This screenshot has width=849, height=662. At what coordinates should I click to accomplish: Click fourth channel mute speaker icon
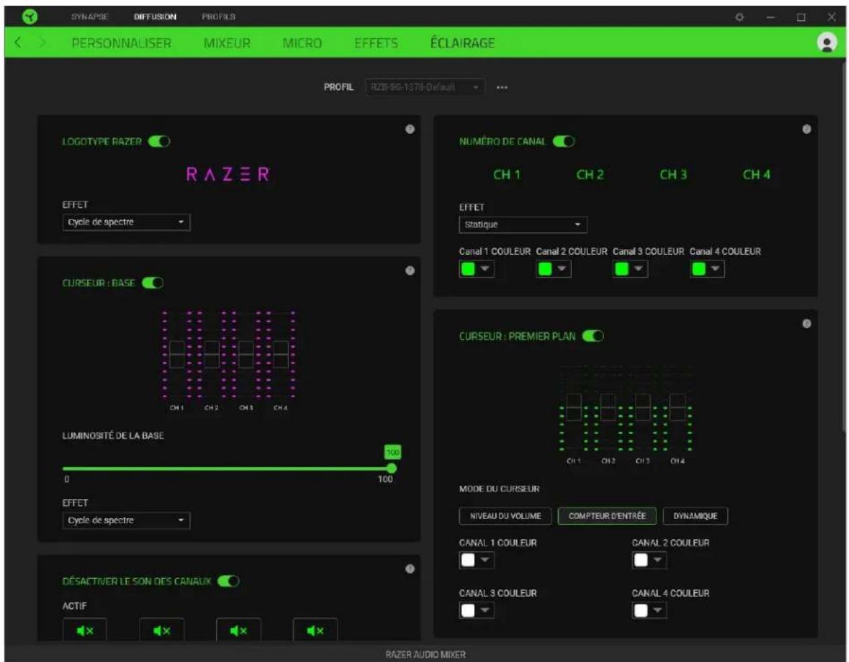[315, 630]
